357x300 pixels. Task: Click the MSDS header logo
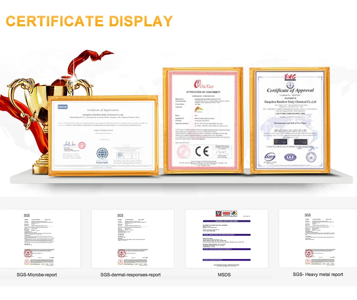pos(226,214)
